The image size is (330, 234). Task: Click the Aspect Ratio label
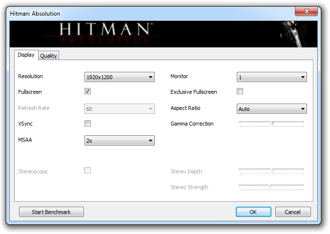pos(186,108)
